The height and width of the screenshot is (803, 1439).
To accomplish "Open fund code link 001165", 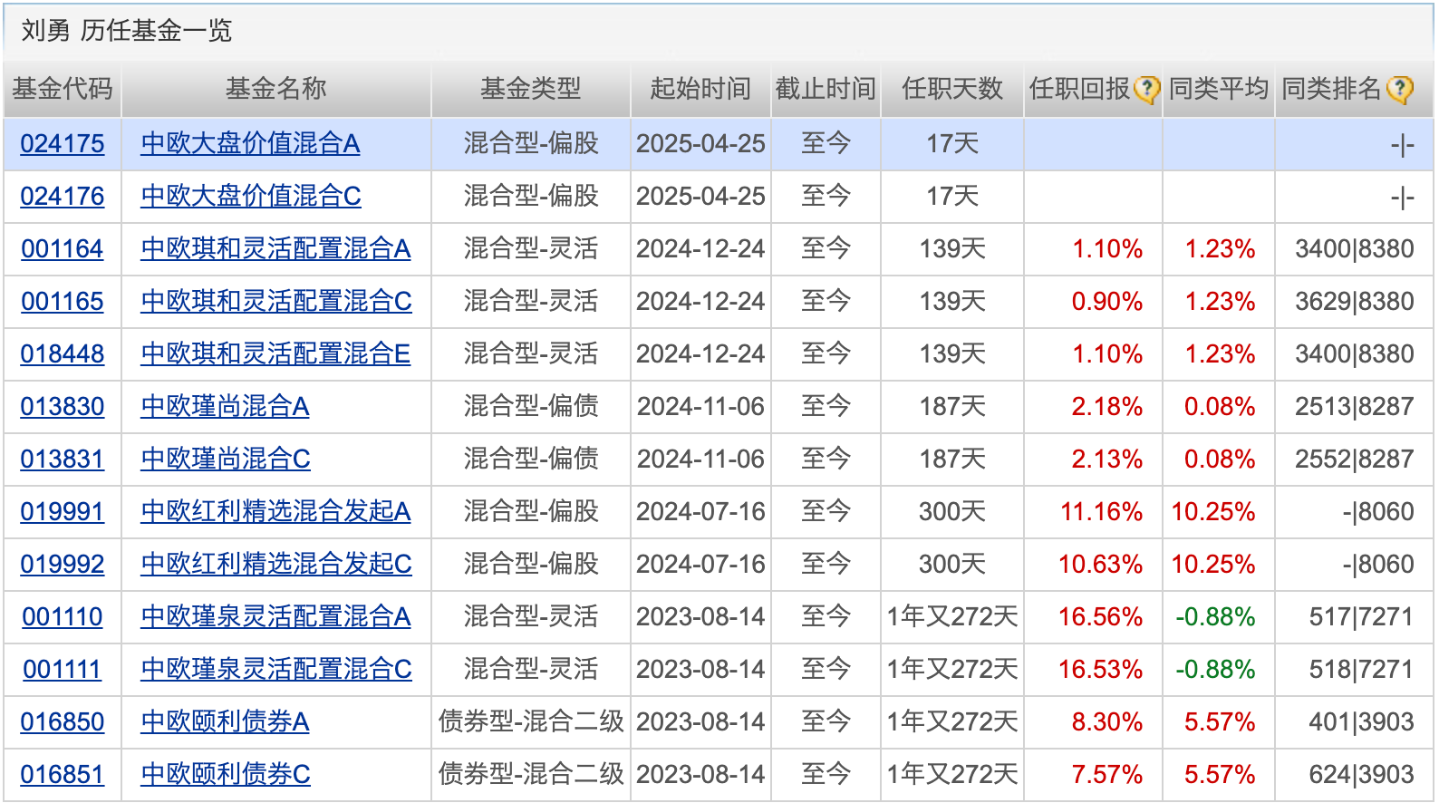I will 63,301.
